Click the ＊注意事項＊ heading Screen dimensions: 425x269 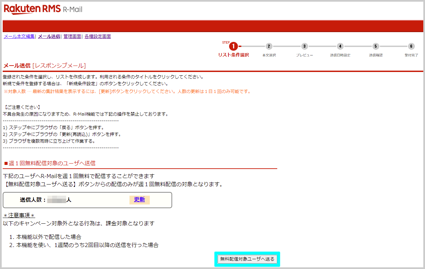[x=19, y=216]
